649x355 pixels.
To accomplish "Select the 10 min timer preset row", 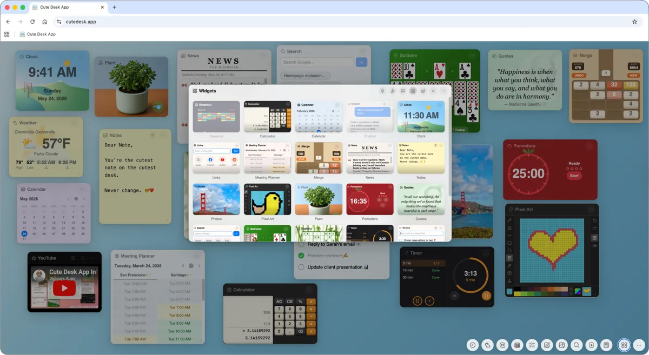I will (x=424, y=270).
